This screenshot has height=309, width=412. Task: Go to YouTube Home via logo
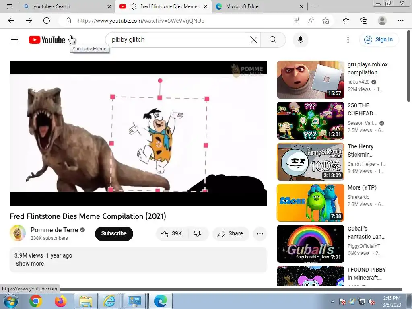[x=47, y=40]
